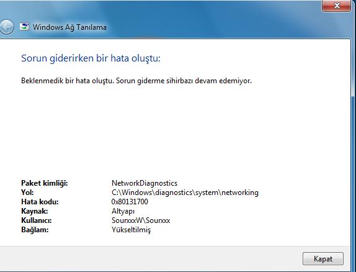Screen dimensions: 356x272
Task: Click the Paket kimliği label
Action: (x=45, y=183)
